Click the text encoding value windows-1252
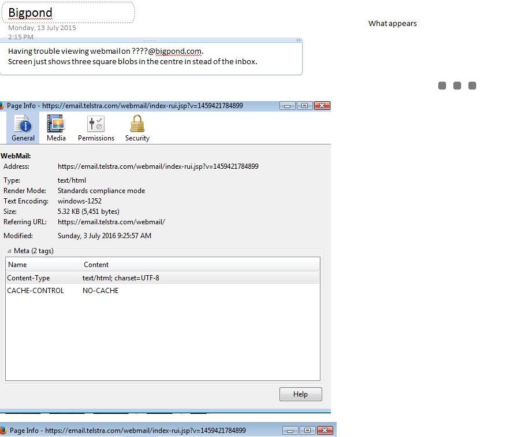The width and height of the screenshot is (511, 437). point(80,201)
